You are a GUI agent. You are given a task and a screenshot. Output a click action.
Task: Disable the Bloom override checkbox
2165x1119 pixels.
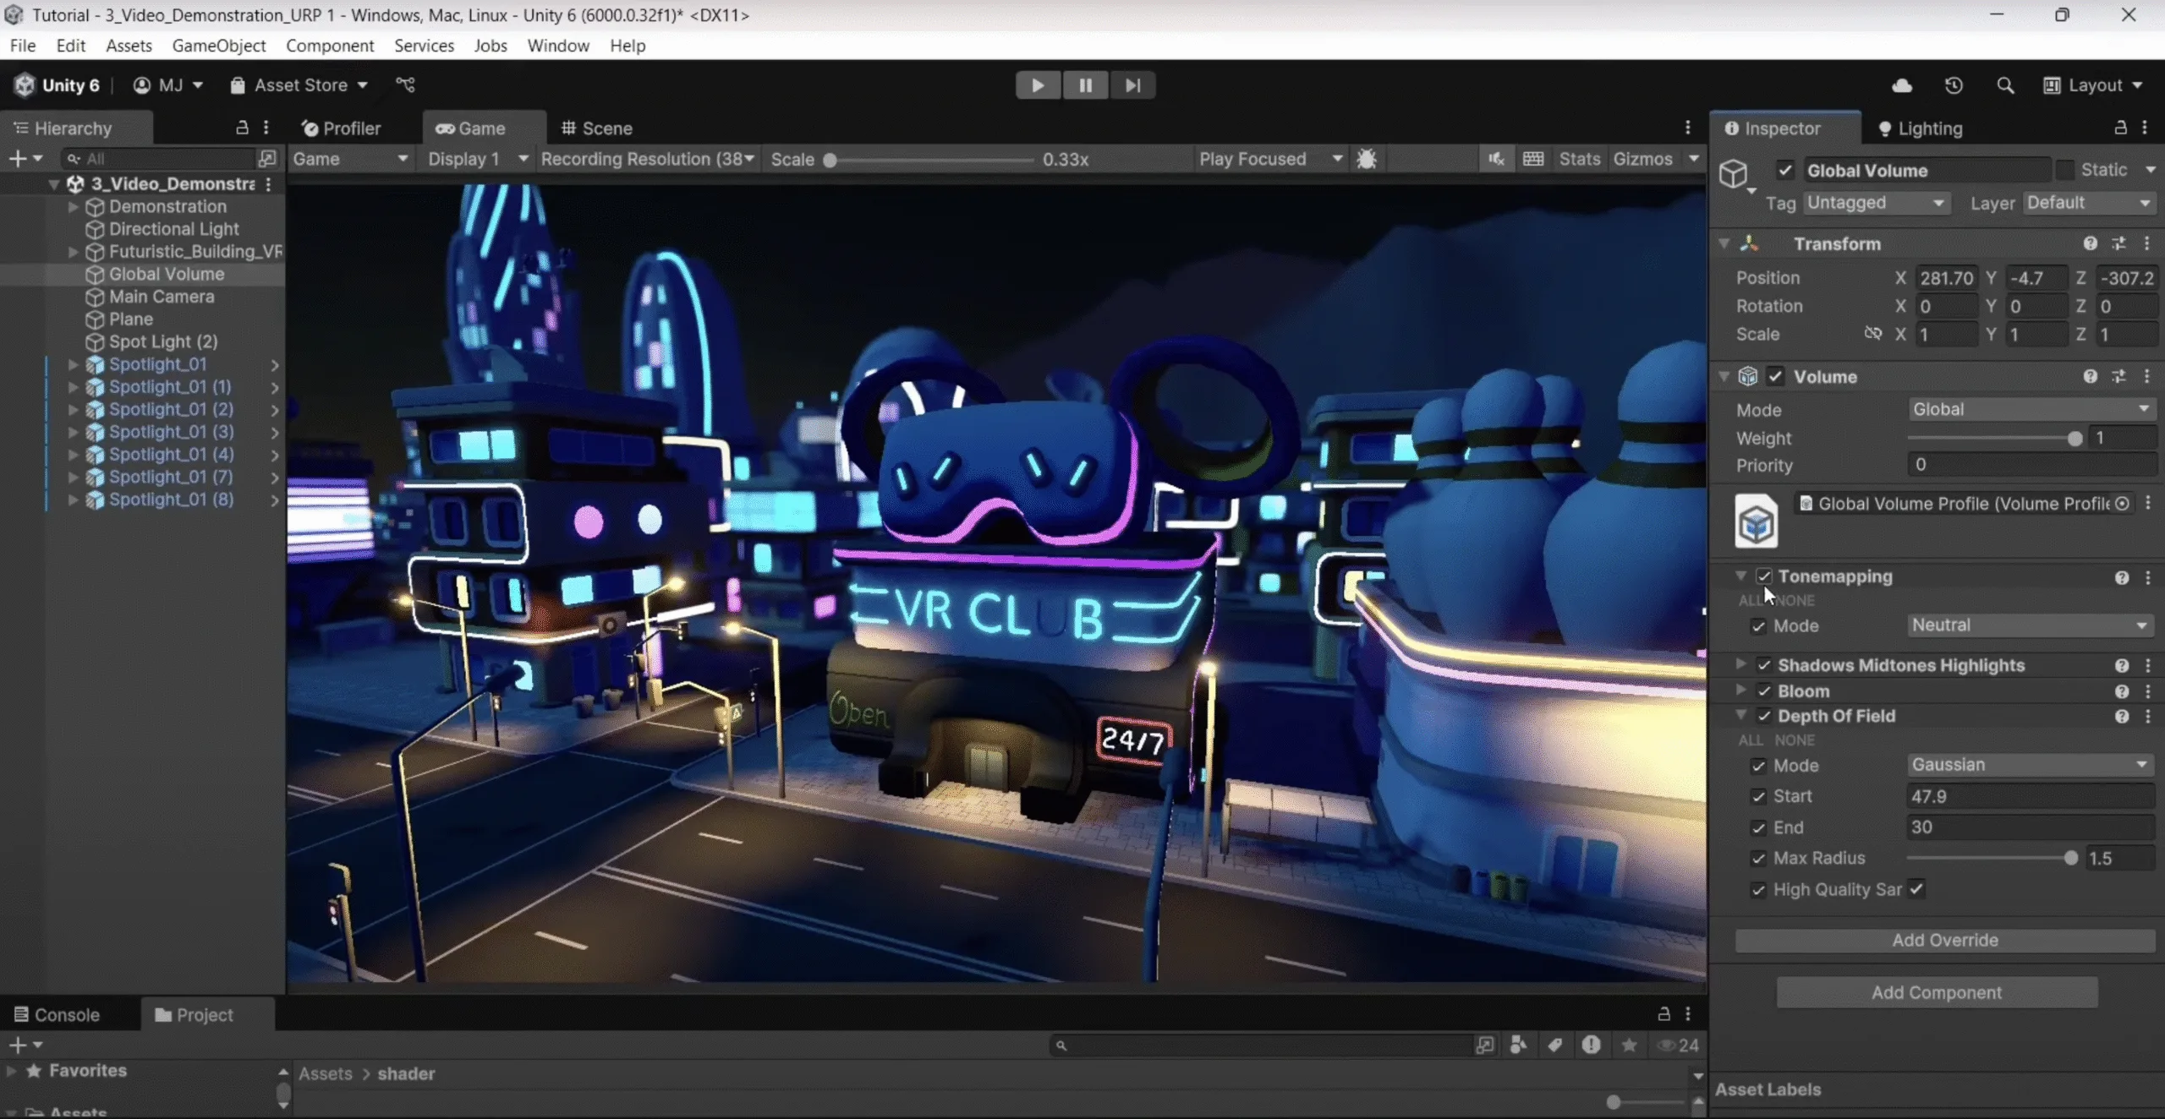pos(1764,691)
